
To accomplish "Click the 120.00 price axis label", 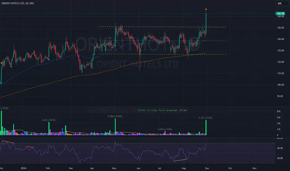I will click(x=280, y=62).
